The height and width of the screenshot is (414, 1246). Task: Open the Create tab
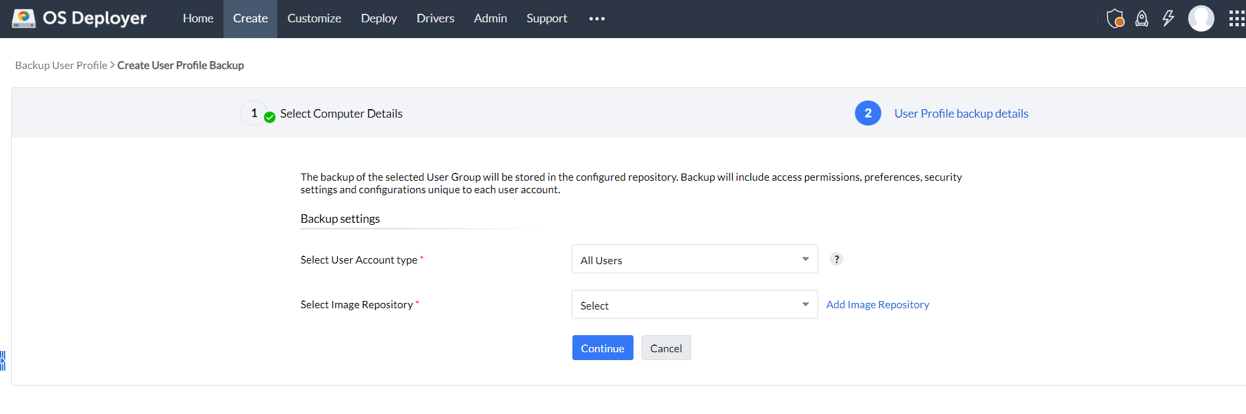(250, 18)
